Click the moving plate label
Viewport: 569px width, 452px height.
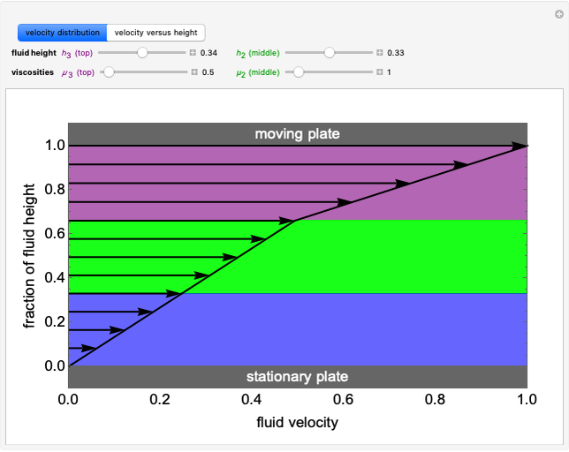[297, 133]
